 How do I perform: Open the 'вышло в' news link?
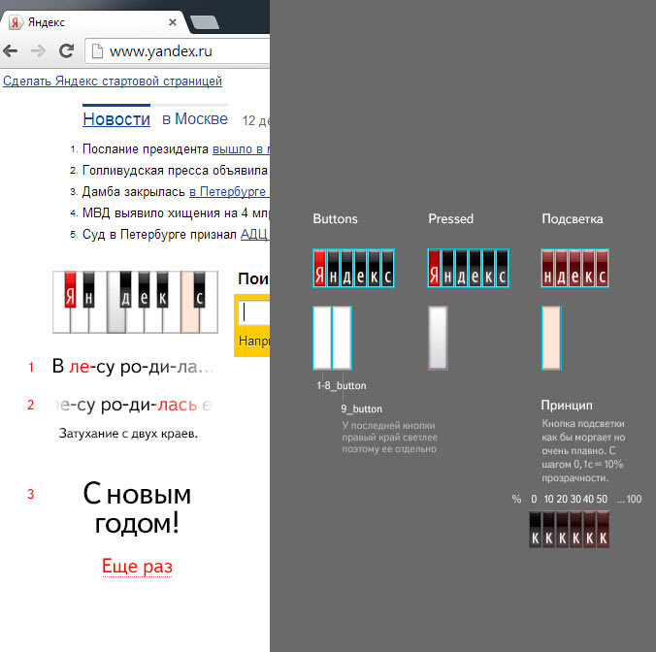click(241, 148)
